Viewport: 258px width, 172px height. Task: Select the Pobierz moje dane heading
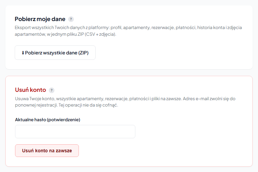[x=40, y=19]
